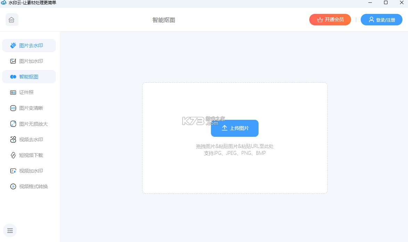Click the 视频格式转换 play-circle icon
The image size is (408, 242).
coord(13,186)
